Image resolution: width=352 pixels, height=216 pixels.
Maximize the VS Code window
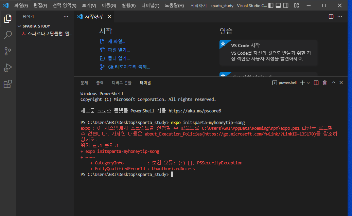tap(324, 6)
